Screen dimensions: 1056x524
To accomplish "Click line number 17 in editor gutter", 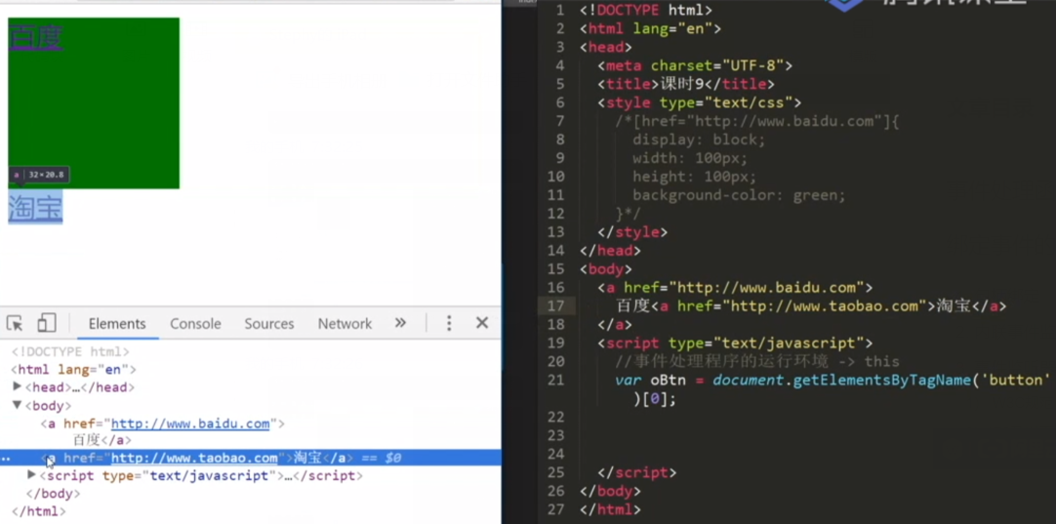I will [556, 305].
